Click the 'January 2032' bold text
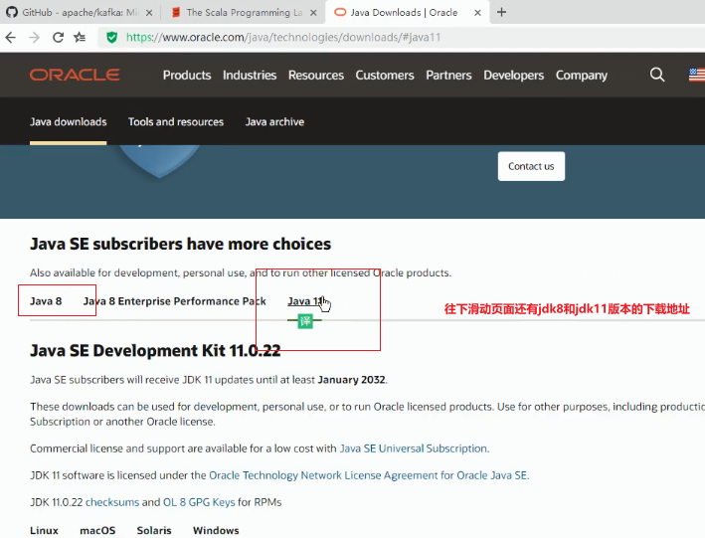The image size is (705, 538). [x=352, y=380]
